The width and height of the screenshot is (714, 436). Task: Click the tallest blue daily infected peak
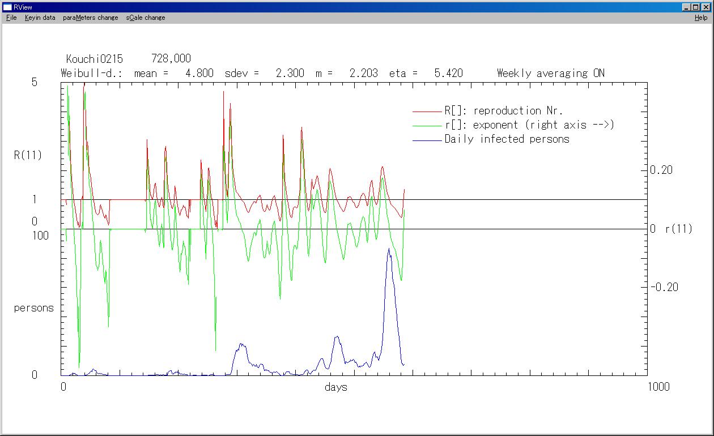(389, 249)
